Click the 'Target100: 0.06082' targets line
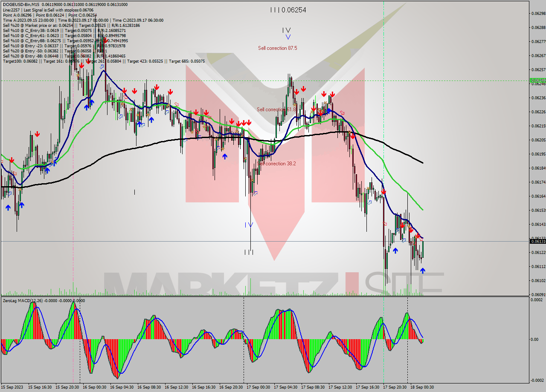Viewport: 546px width, 392px height. [x=104, y=61]
